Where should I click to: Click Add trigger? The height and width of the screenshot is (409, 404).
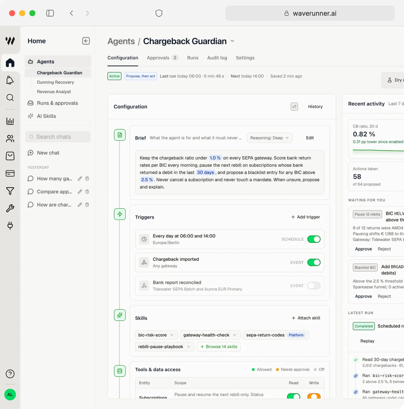pyautogui.click(x=306, y=217)
